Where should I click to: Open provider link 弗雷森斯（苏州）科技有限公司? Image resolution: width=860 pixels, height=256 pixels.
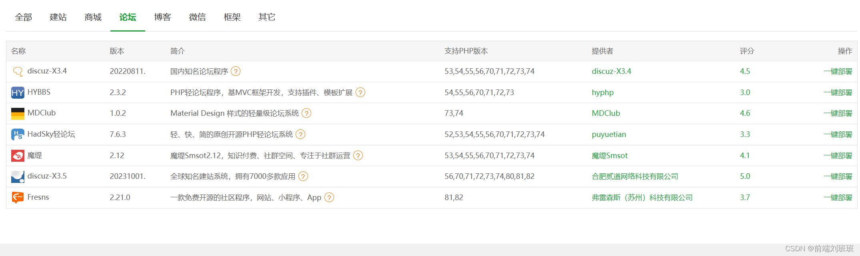click(x=642, y=197)
